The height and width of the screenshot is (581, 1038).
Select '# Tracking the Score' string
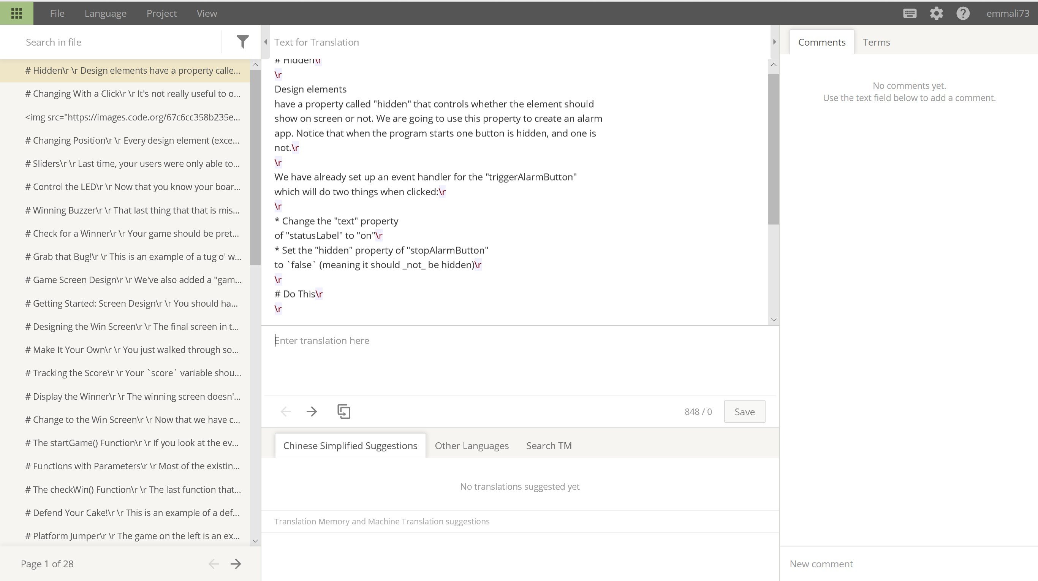(125, 373)
